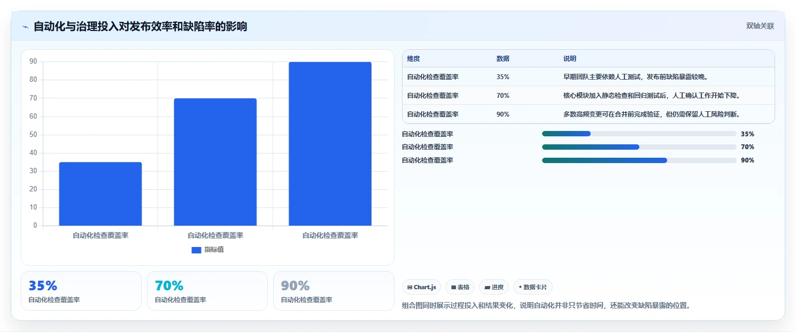Click the 70% value right of the progress bar
The image size is (796, 332).
point(747,147)
